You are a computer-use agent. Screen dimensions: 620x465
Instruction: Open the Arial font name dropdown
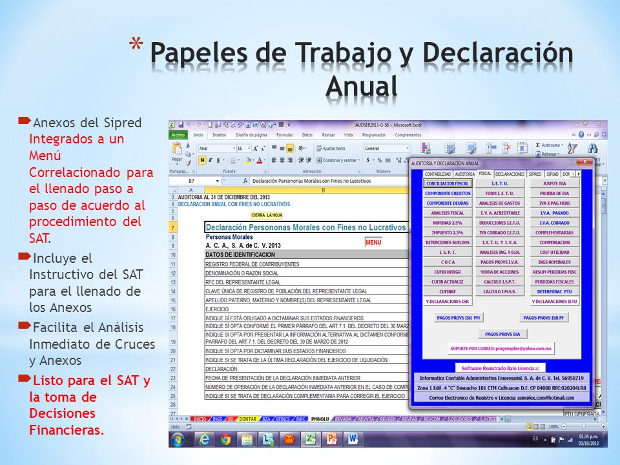[x=233, y=149]
